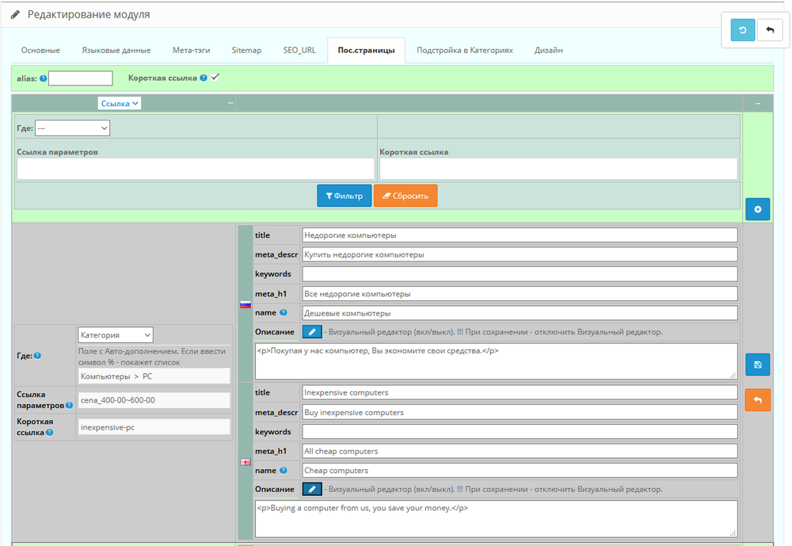The width and height of the screenshot is (792, 546).
Task: Click the Фильтр button
Action: 344,196
